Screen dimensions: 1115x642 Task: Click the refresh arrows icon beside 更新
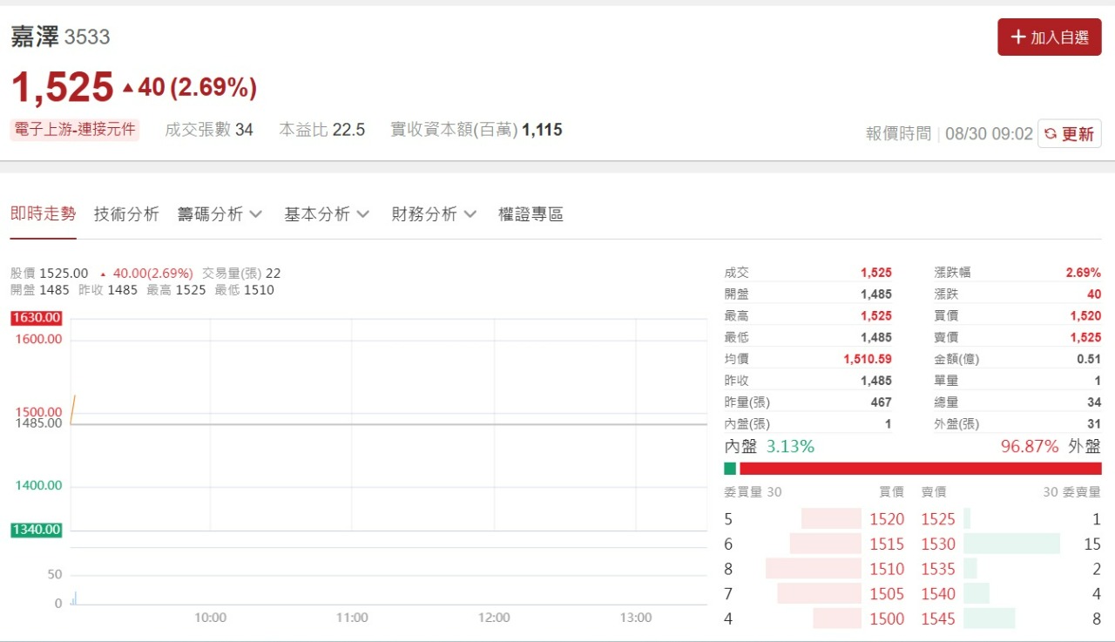tap(1051, 134)
